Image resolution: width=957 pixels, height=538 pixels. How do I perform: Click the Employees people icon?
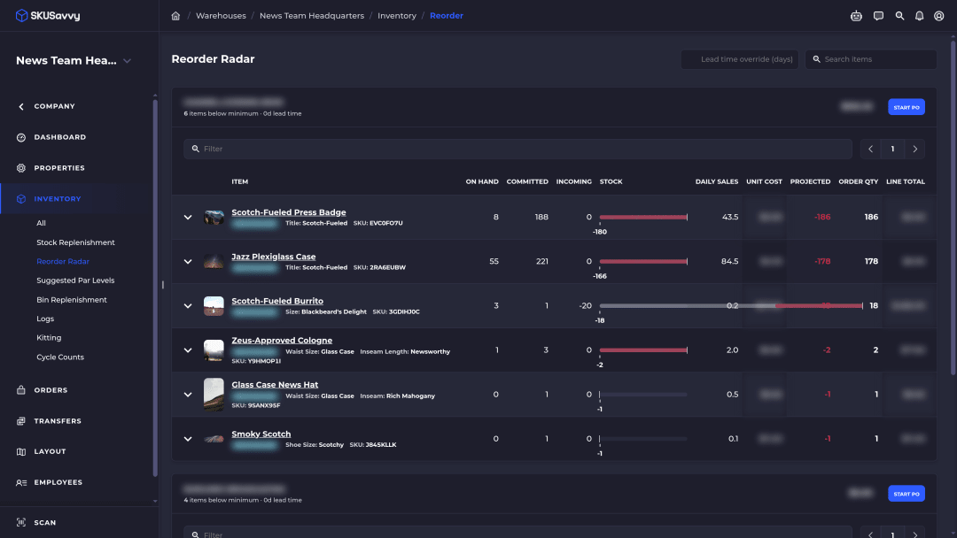(x=21, y=482)
